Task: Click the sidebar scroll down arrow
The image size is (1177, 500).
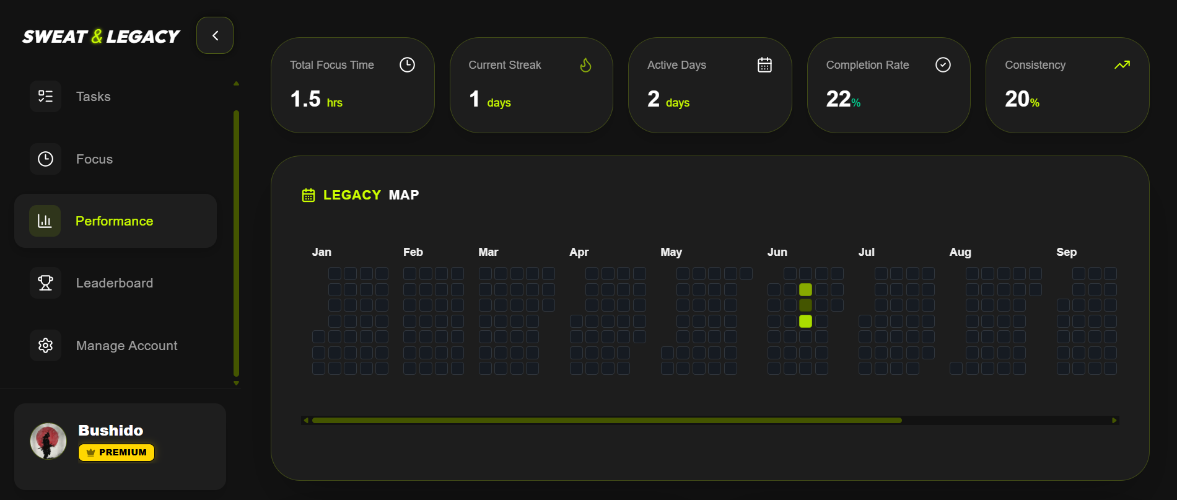Action: pyautogui.click(x=236, y=384)
